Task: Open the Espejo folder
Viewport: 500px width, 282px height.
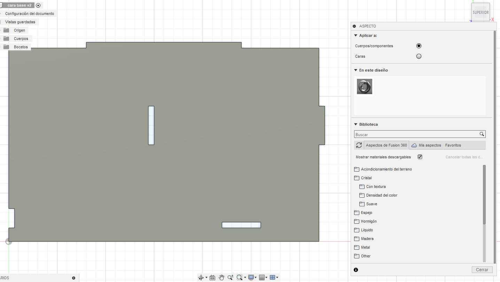Action: click(x=363, y=213)
